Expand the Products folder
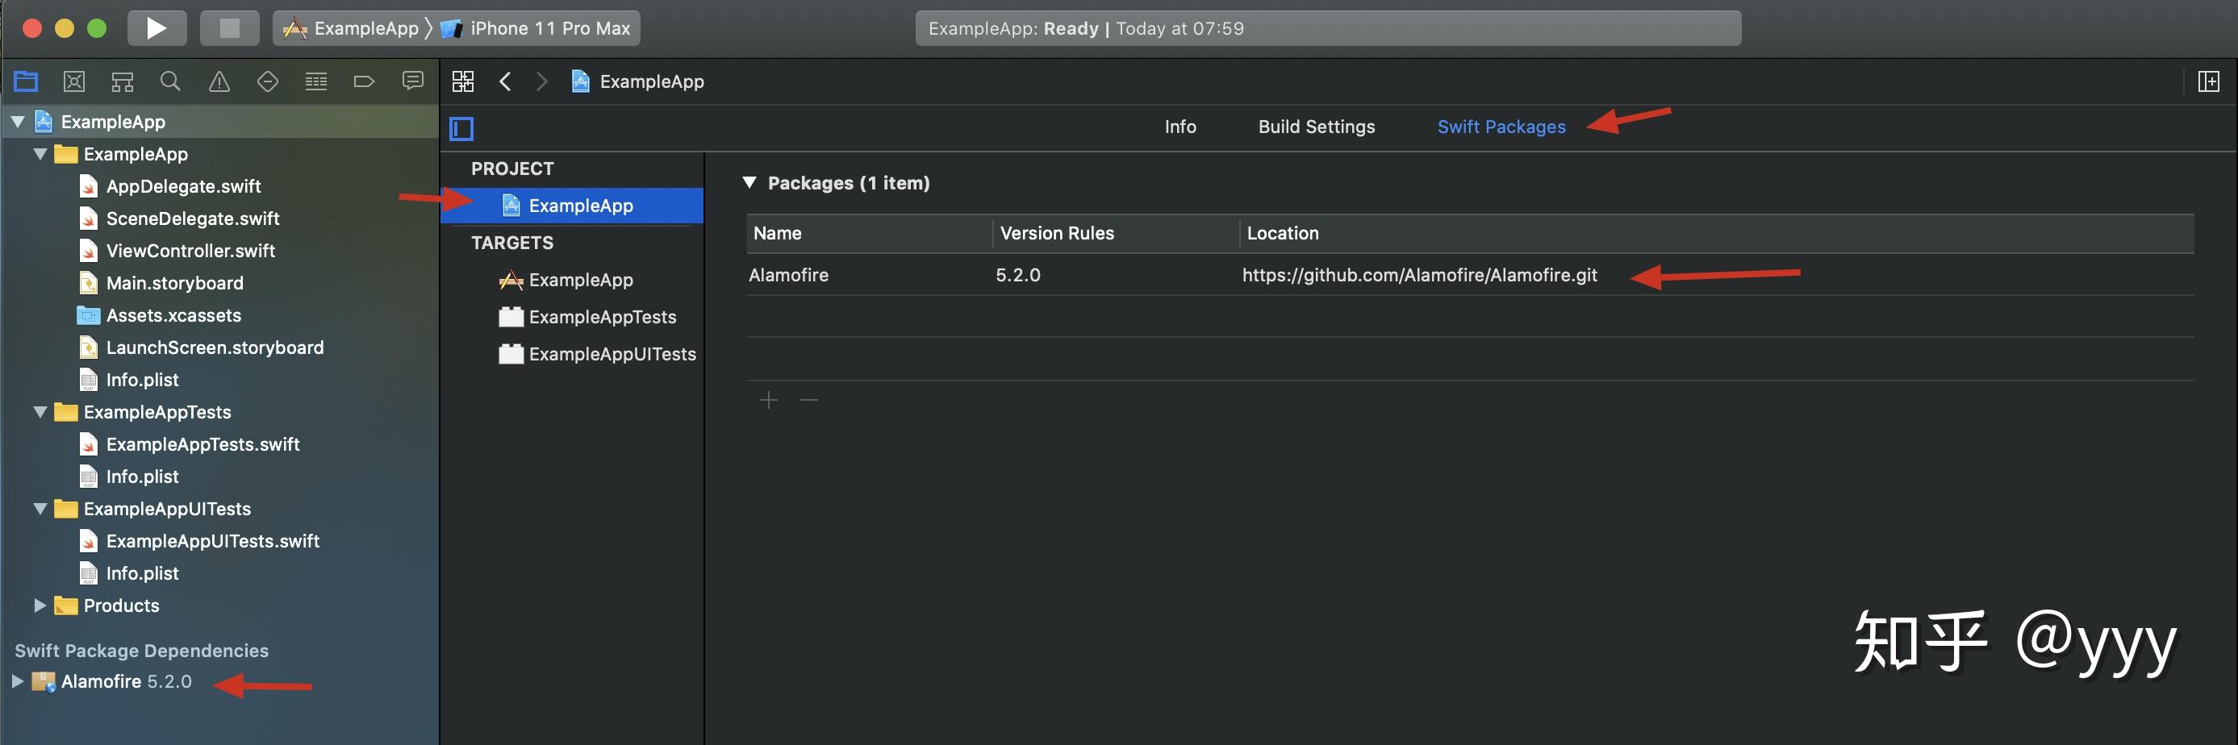This screenshot has width=2238, height=745. (x=40, y=606)
